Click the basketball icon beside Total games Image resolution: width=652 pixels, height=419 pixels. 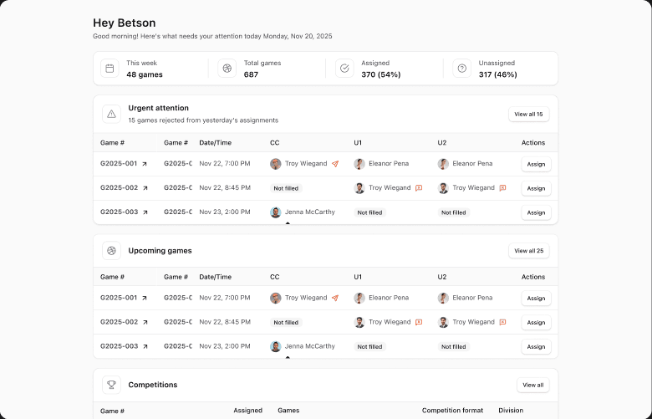227,69
